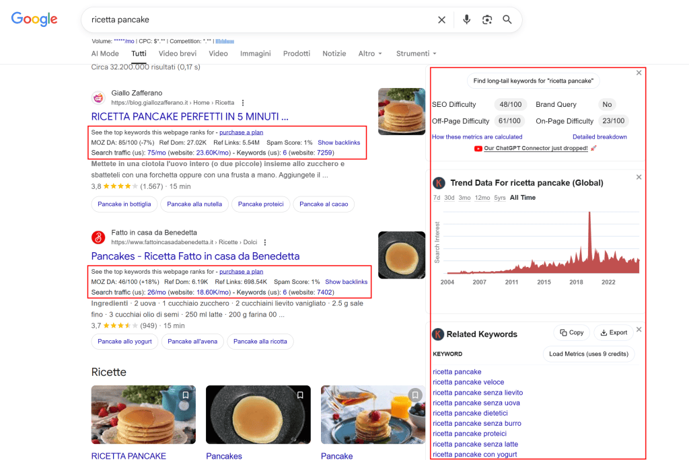Open options menu for Fatto in casa result
This screenshot has height=460, width=689.
(265, 243)
